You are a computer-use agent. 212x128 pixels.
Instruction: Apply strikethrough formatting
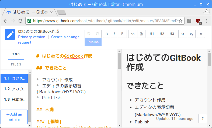(x=122, y=34)
